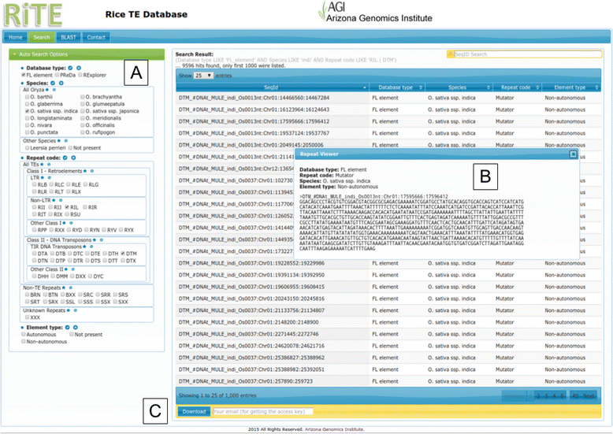Open the Show entries count dropdown

202,75
